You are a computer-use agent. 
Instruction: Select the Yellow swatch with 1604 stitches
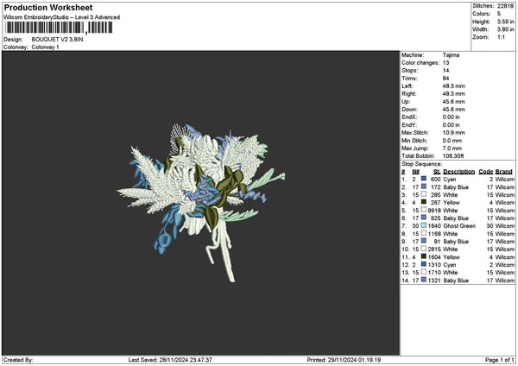[x=424, y=256]
